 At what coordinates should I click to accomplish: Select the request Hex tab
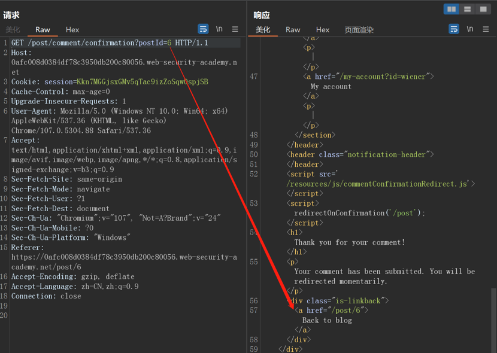(x=72, y=30)
